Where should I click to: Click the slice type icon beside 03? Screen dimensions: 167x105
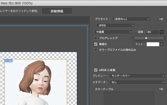coord(11,61)
